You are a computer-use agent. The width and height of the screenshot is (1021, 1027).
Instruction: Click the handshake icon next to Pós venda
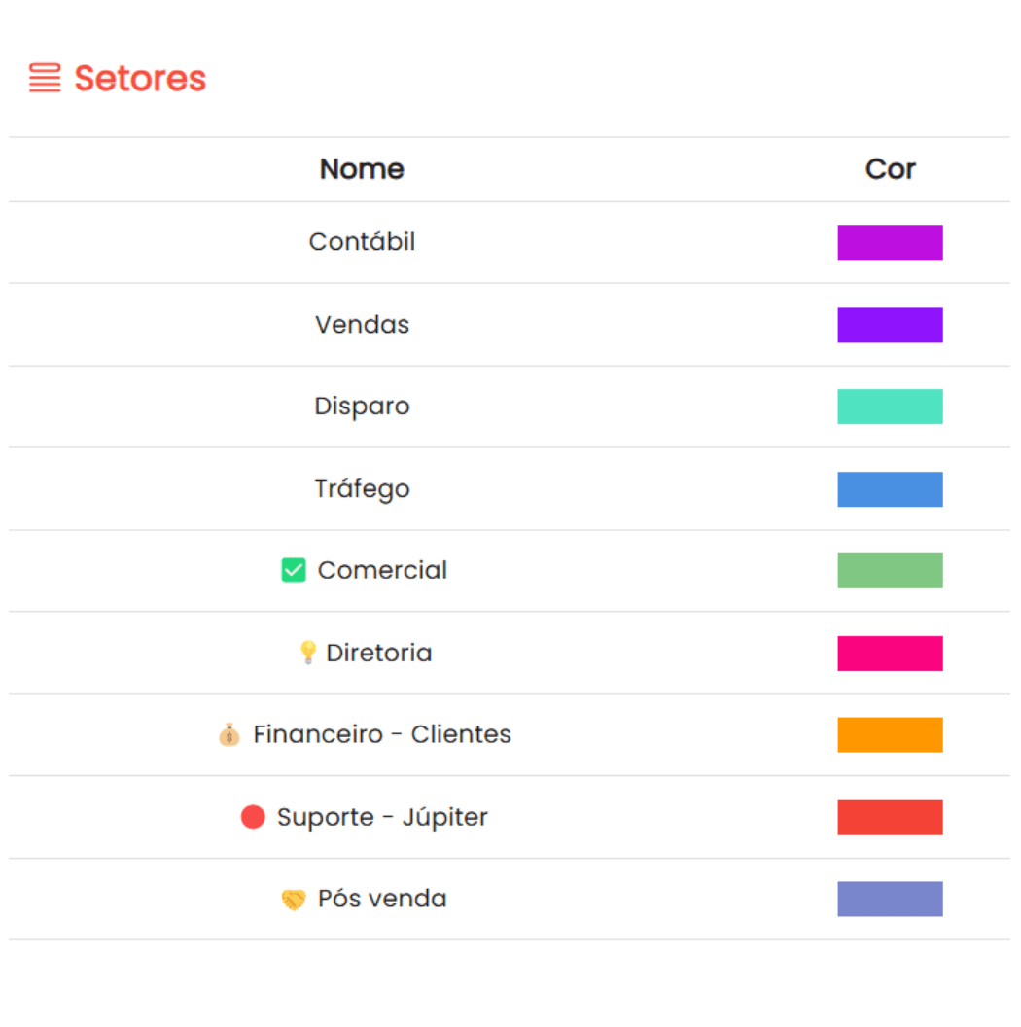pos(294,900)
